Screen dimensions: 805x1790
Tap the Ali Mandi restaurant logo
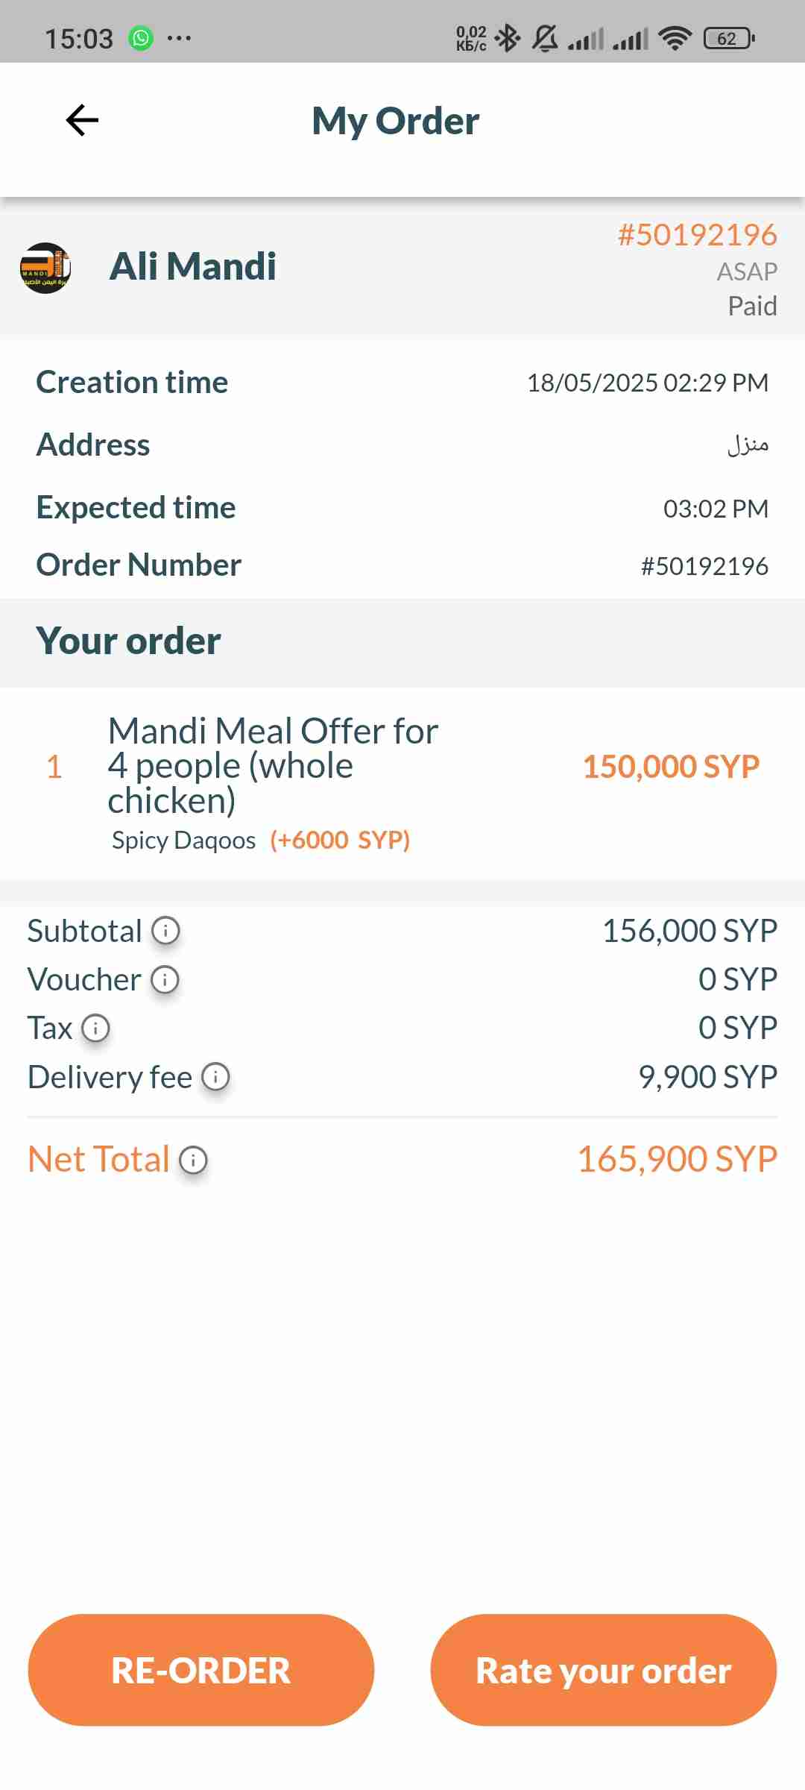(x=45, y=268)
